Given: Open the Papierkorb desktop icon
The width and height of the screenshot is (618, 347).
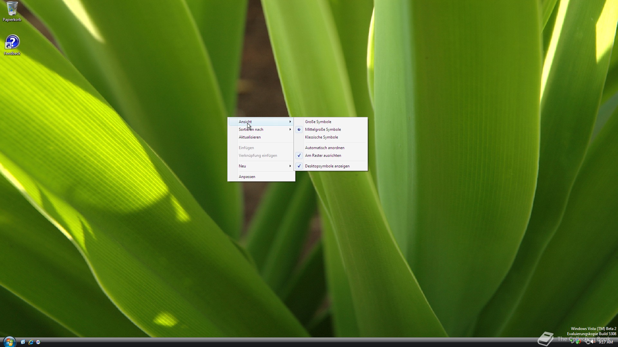Looking at the screenshot, I should point(12,11).
